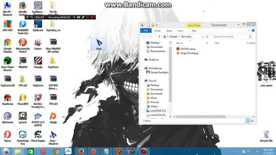Stop the Bandicam recording

point(92,17)
